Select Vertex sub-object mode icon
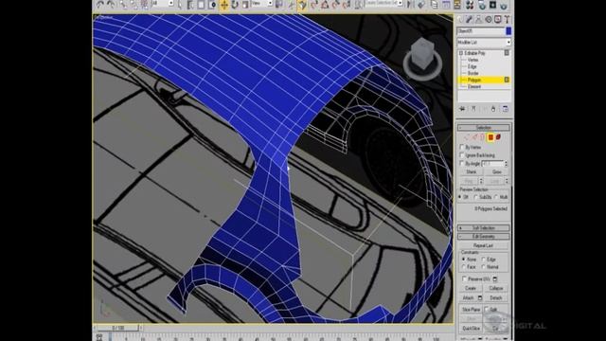The image size is (606, 341). pos(467,137)
